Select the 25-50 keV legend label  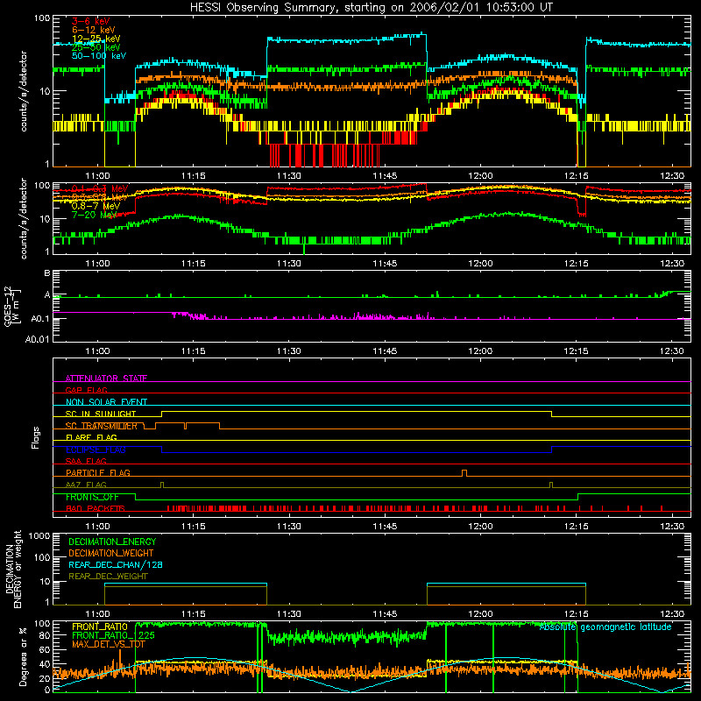pos(96,47)
